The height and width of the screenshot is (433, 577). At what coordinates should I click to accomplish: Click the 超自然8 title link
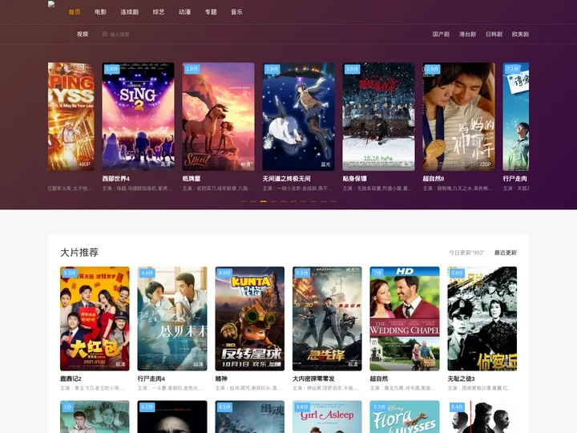click(434, 179)
